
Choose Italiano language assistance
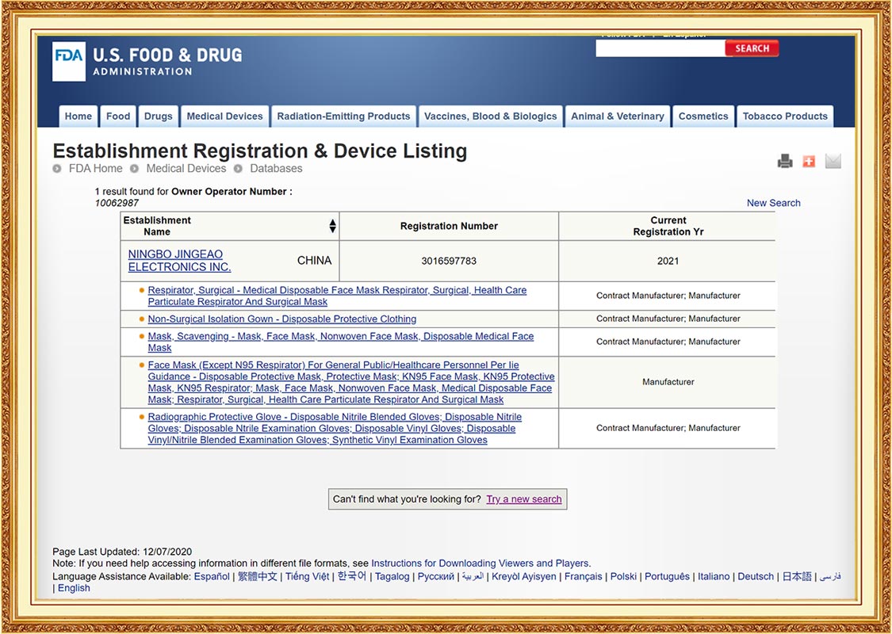click(714, 576)
